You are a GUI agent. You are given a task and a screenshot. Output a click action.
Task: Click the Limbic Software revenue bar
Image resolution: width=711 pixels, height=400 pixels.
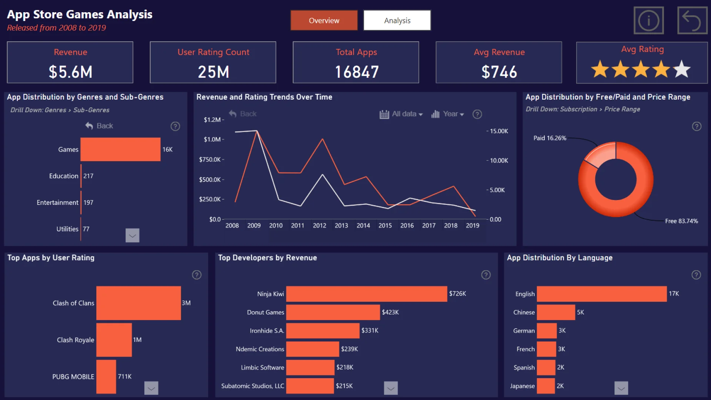coord(310,367)
